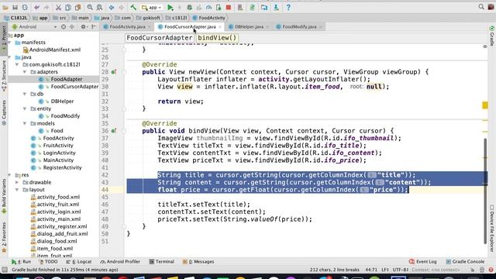
Task: Click the Search Everywhere magnifier icon
Action: 481,7
